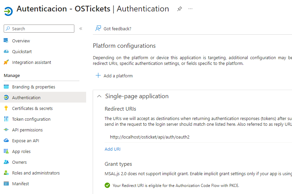Image resolution: width=292 pixels, height=194 pixels.
Task: Click the Authentication sidebar arrow icon
Action: [x=6, y=98]
